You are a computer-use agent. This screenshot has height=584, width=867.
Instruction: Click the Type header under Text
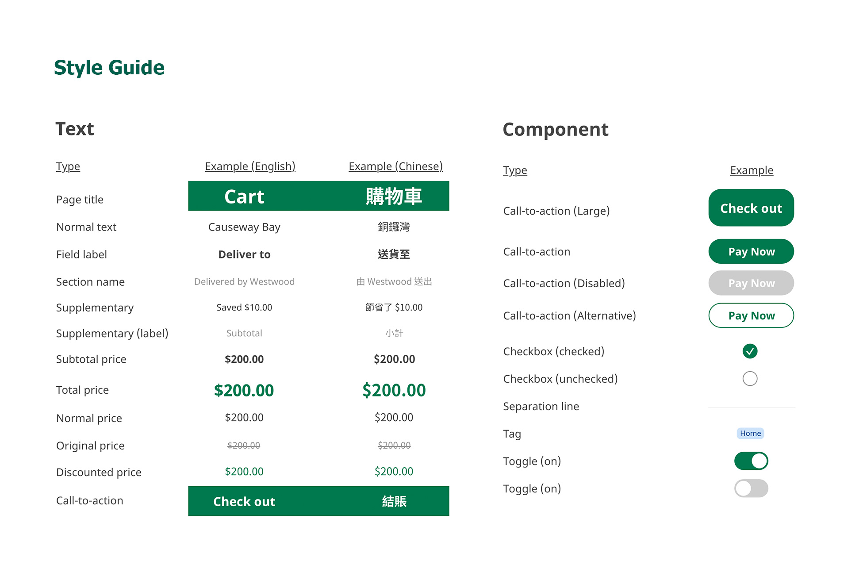pos(68,166)
